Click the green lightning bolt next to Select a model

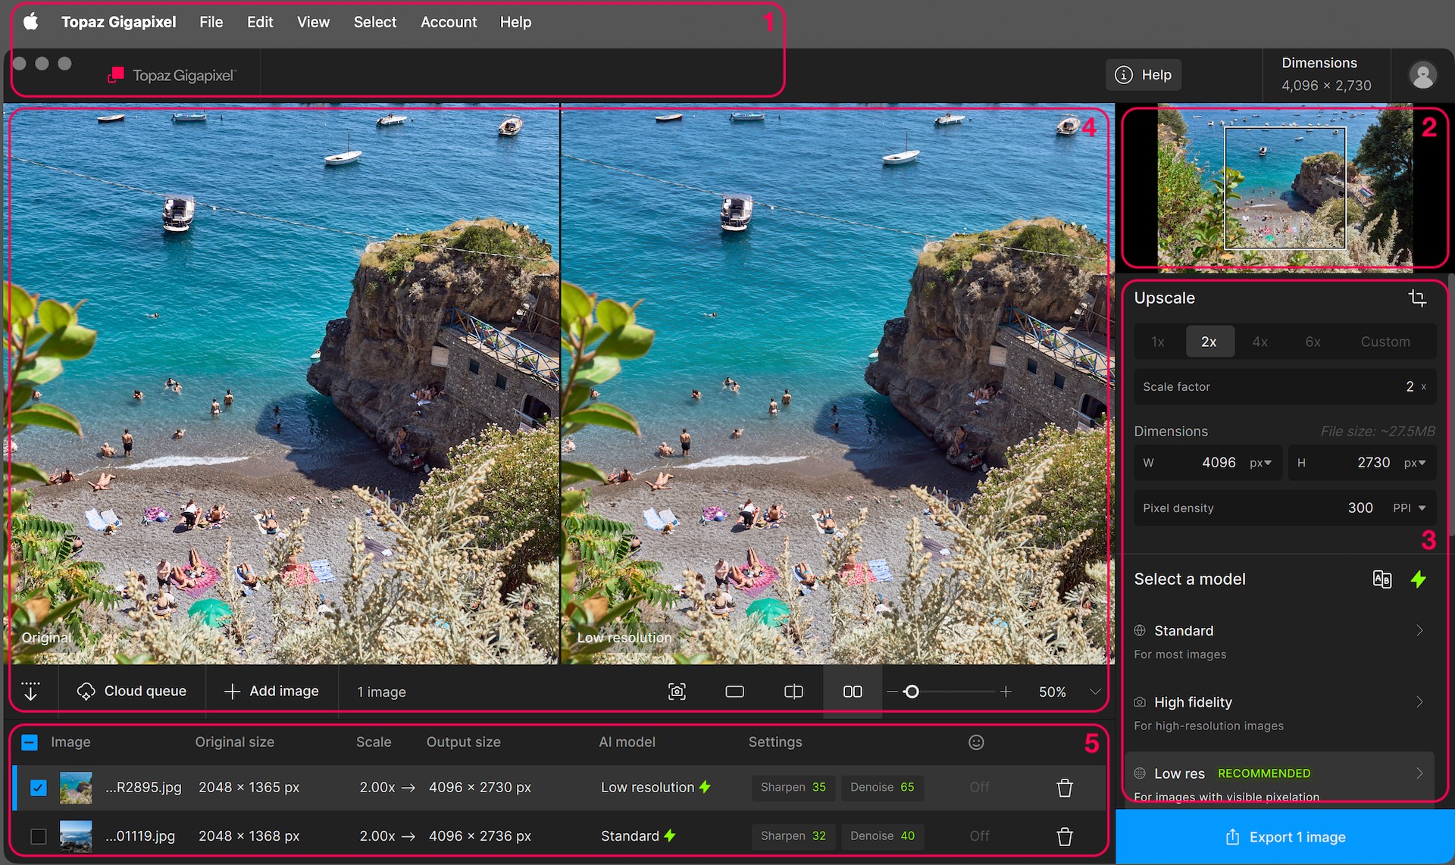pyautogui.click(x=1418, y=579)
